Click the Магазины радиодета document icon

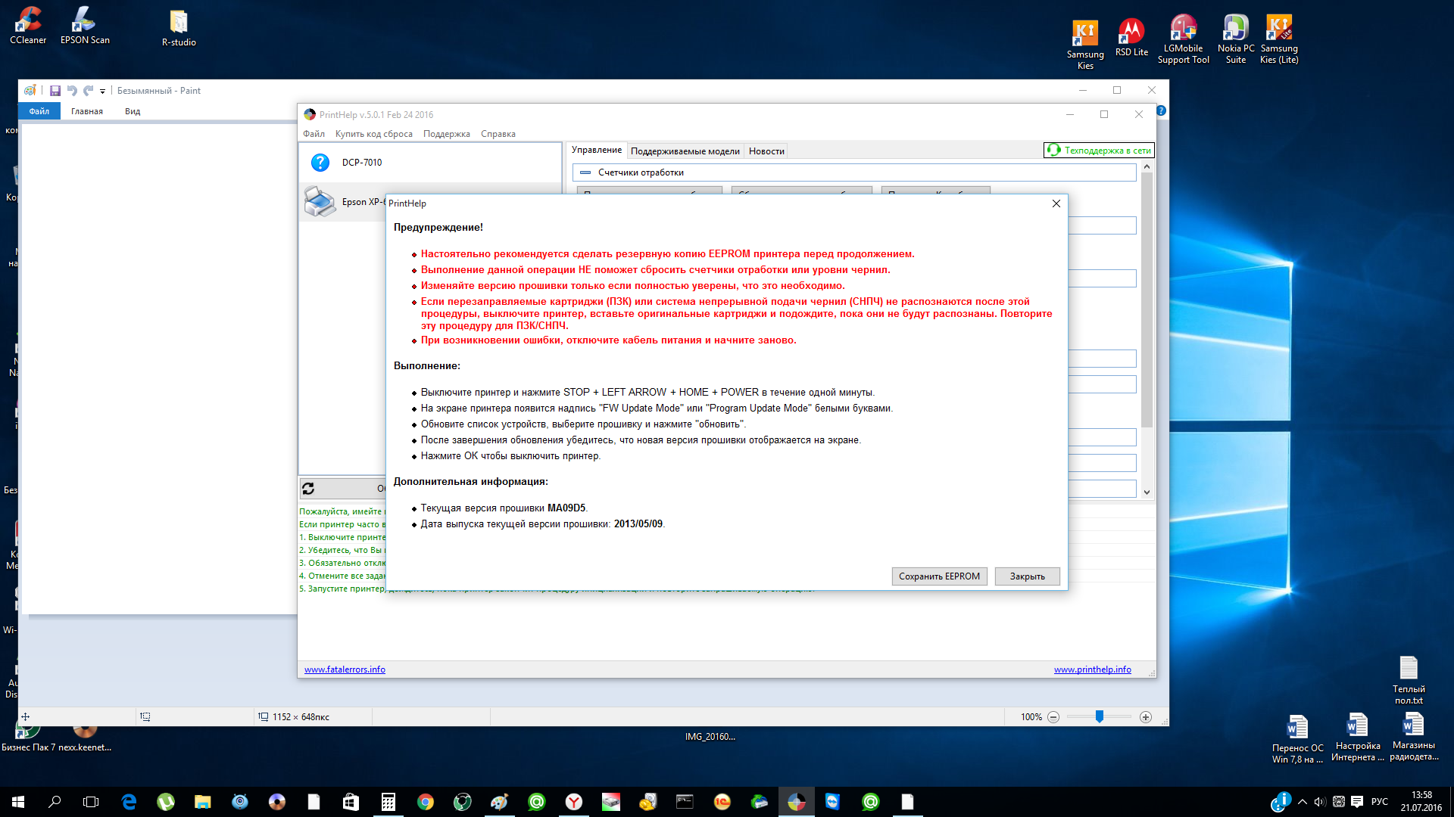1414,738
